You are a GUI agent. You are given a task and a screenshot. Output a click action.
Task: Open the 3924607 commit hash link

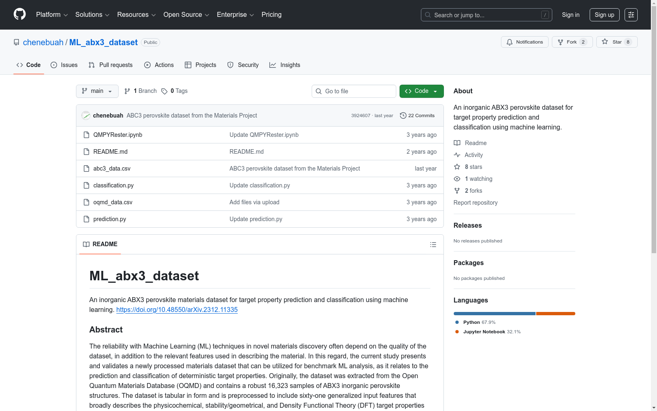[361, 115]
